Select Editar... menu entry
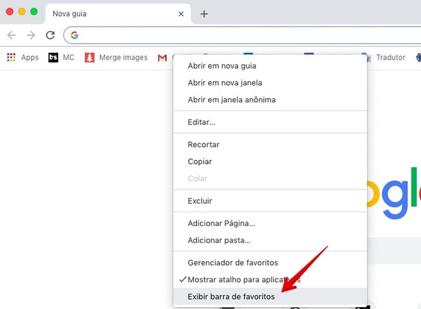The width and height of the screenshot is (421, 309). [x=270, y=122]
